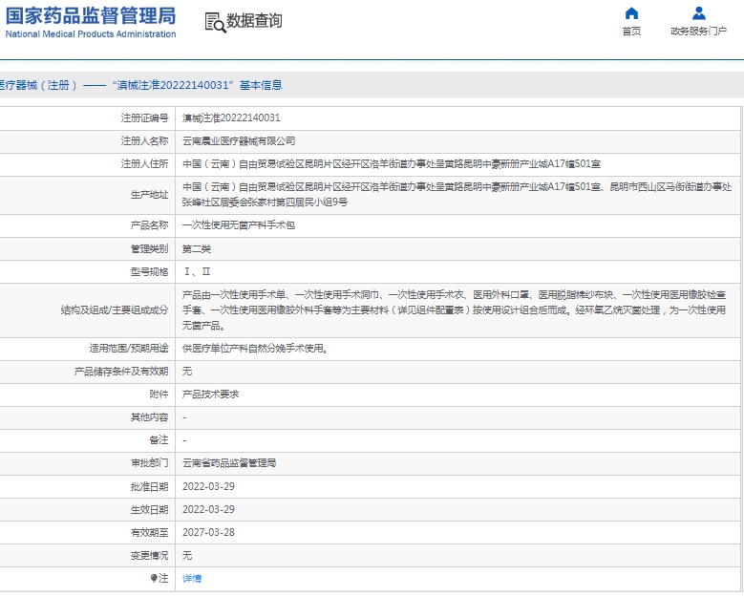Viewport: 744px width, 597px height.
Task: Click the 医疗器械（注册）基本信息 title
Action: tap(141, 85)
